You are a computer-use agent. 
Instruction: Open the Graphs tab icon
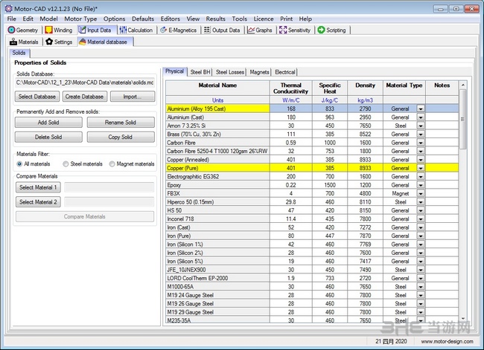click(251, 30)
